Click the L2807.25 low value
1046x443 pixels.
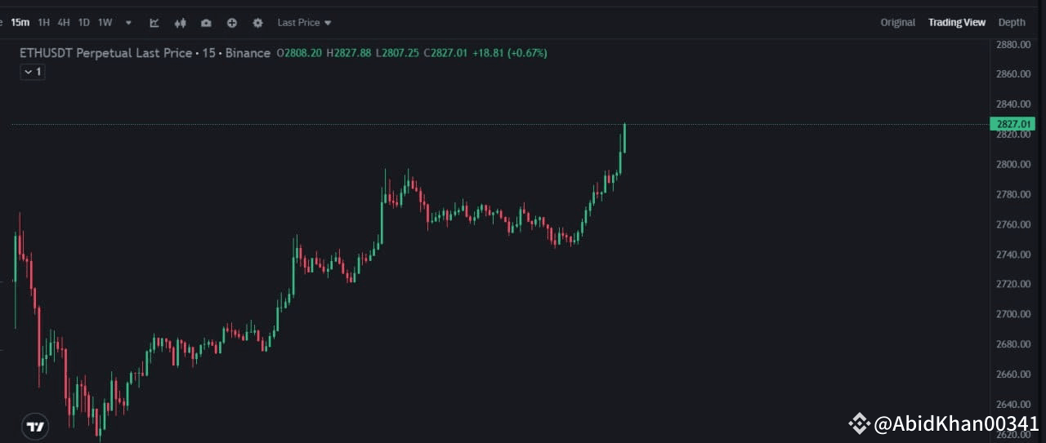(397, 53)
